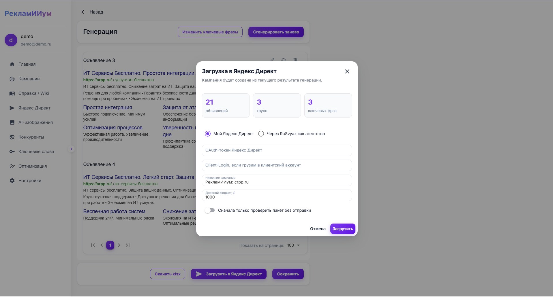Click the 3 ключевых фраз stat card
Screen dimensions: 553x297
point(328,105)
